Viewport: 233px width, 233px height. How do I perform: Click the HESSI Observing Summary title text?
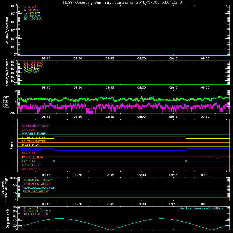[123, 3]
